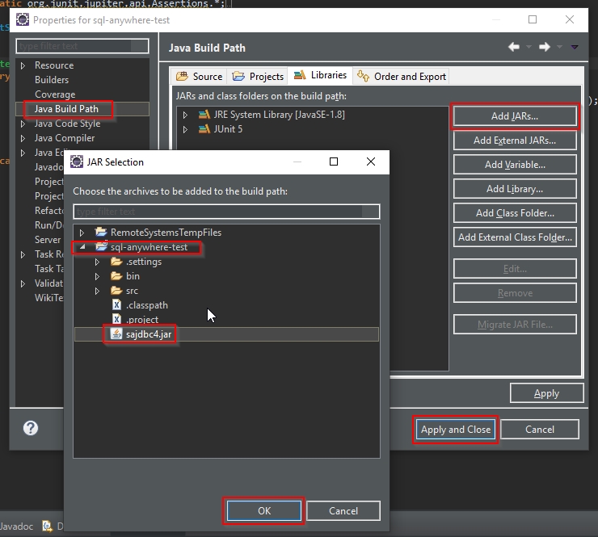Confirm JAR selection with OK
This screenshot has height=537, width=598.
(264, 510)
